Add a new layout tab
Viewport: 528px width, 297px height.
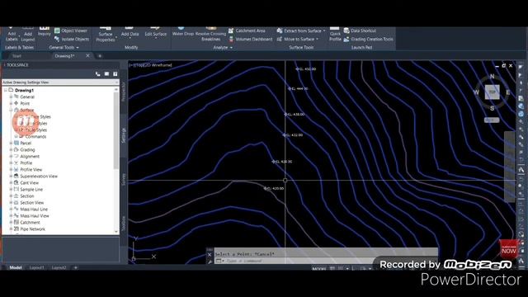(75, 267)
